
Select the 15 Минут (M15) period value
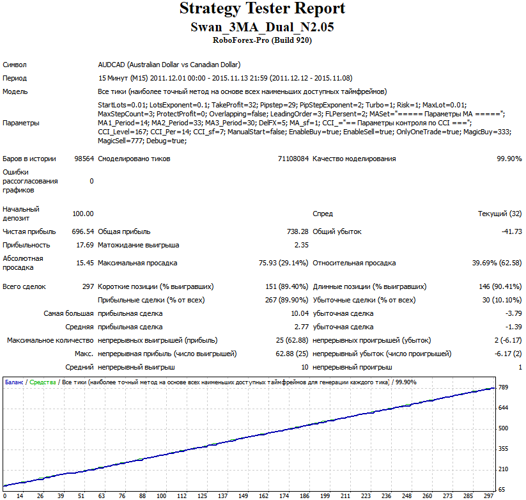click(225, 78)
